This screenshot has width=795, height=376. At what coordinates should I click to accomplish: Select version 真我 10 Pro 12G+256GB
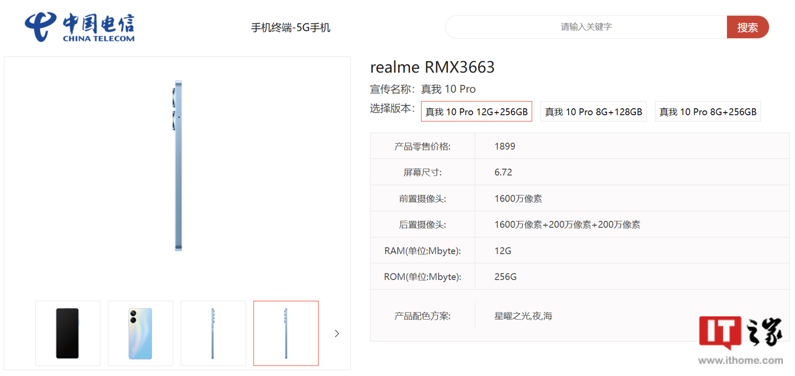(x=476, y=112)
